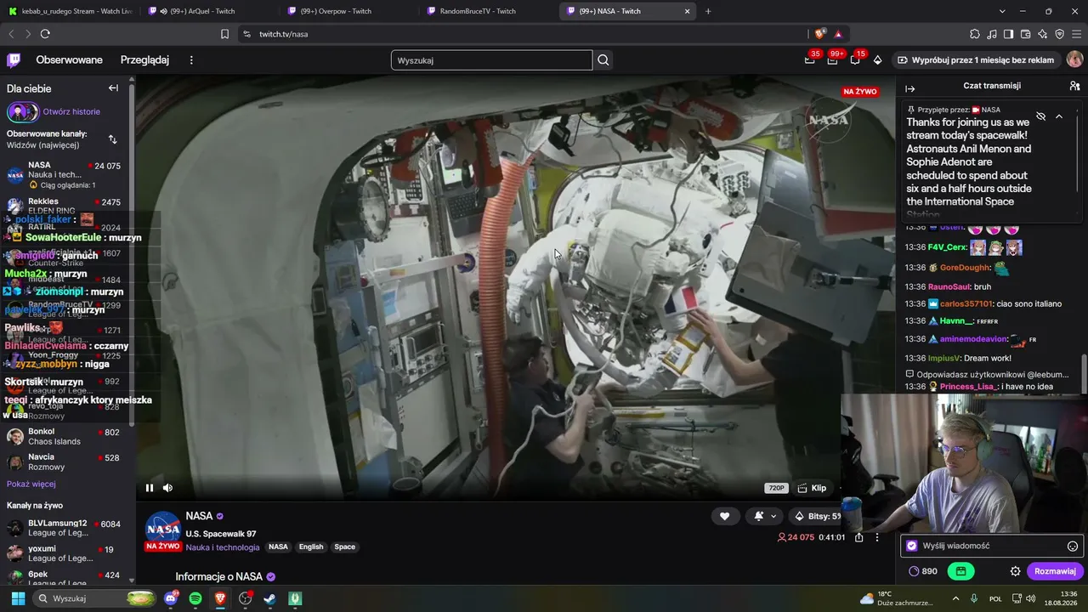
Task: Create a clip with Klip button
Action: tap(813, 488)
